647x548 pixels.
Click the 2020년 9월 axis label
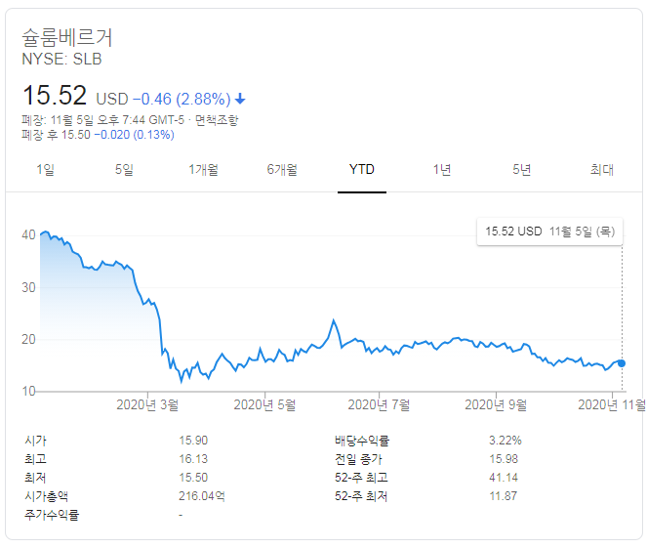click(x=496, y=404)
